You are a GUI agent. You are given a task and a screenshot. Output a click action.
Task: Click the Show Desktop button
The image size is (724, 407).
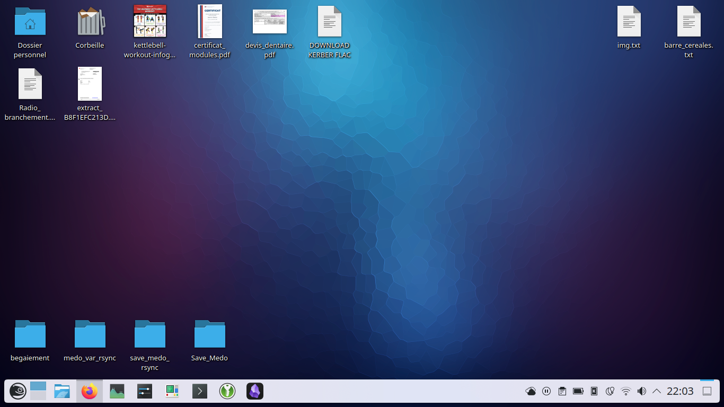tap(707, 392)
